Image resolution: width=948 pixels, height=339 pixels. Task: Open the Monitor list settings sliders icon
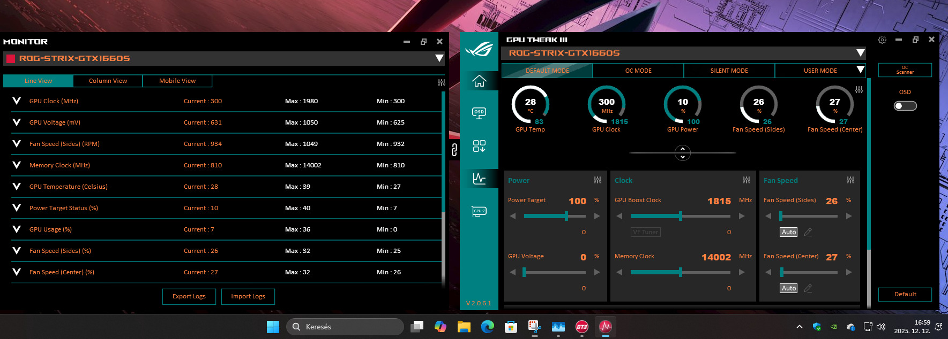442,82
